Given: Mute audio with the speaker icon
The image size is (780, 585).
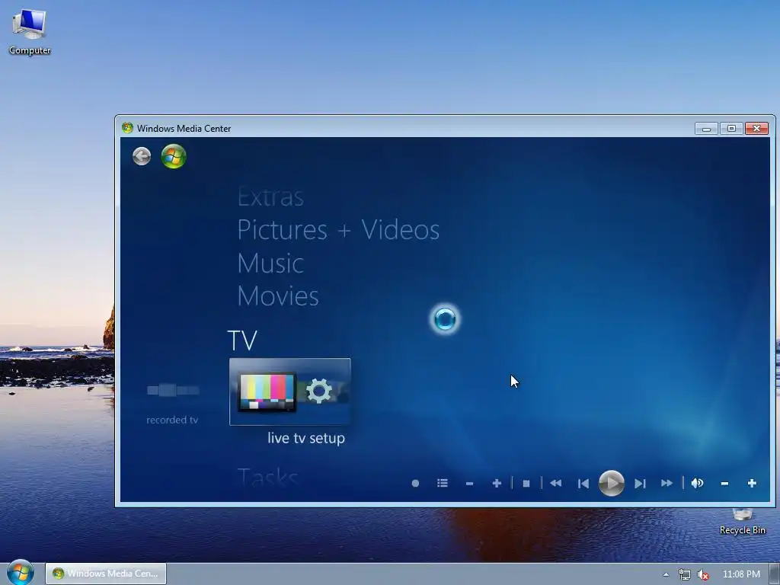Looking at the screenshot, I should click(x=698, y=483).
